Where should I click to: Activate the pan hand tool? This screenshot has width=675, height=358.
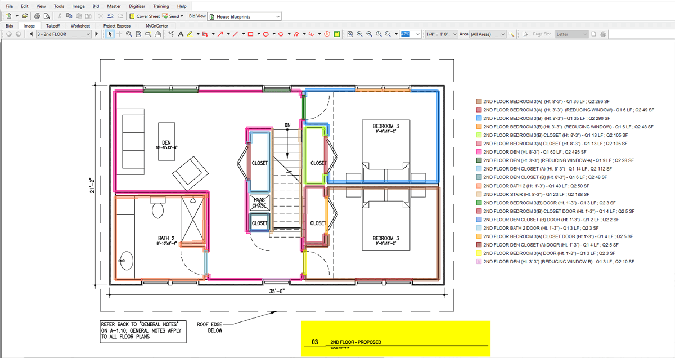point(158,34)
